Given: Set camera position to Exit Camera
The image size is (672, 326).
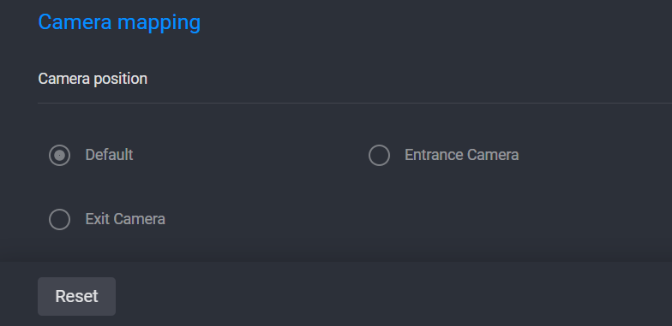Looking at the screenshot, I should (x=60, y=219).
